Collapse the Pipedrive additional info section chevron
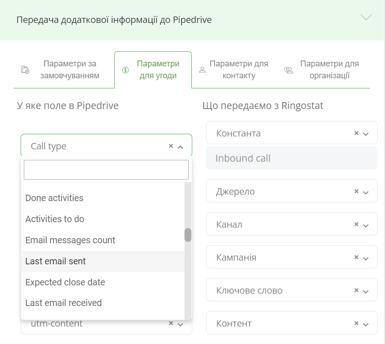The height and width of the screenshot is (344, 385). click(x=366, y=17)
